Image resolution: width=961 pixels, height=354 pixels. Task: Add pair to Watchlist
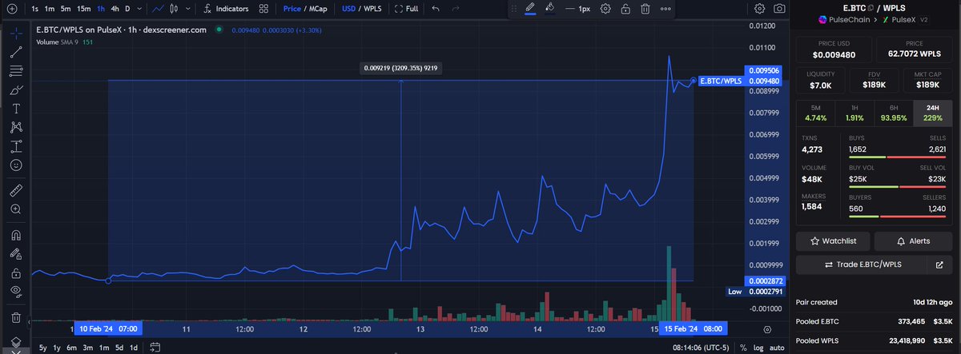click(834, 241)
